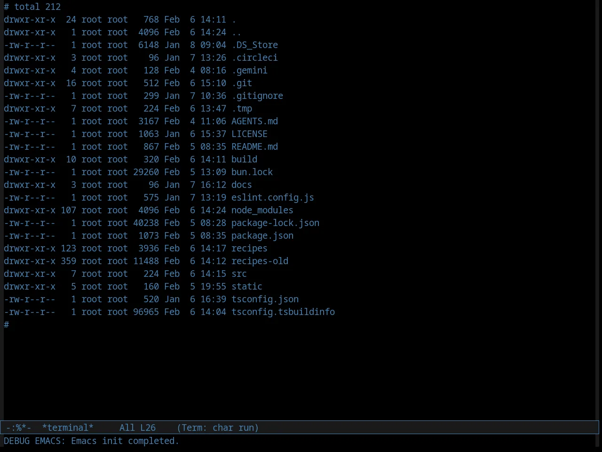Click the AGENTS.md file name
The height and width of the screenshot is (452, 602).
[x=254, y=121]
